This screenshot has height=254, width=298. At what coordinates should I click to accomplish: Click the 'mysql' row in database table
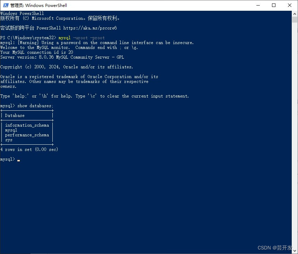click(x=11, y=130)
